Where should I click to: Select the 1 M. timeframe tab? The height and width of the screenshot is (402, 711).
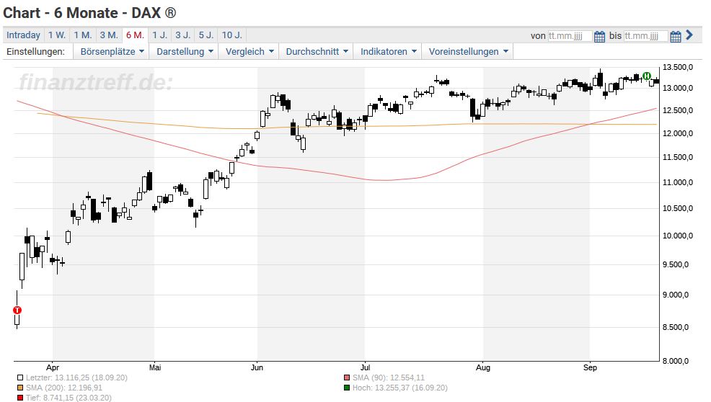click(83, 35)
